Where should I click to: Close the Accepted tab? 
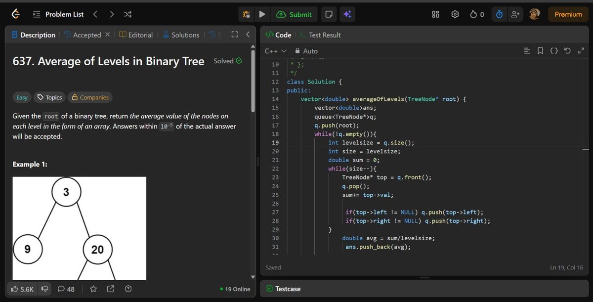107,35
